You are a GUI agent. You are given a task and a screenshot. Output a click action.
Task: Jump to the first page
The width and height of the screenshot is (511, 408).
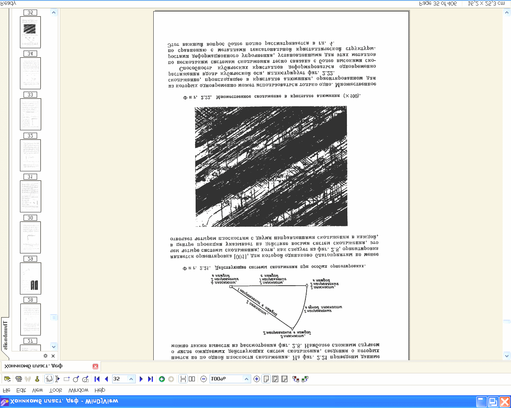click(x=97, y=379)
